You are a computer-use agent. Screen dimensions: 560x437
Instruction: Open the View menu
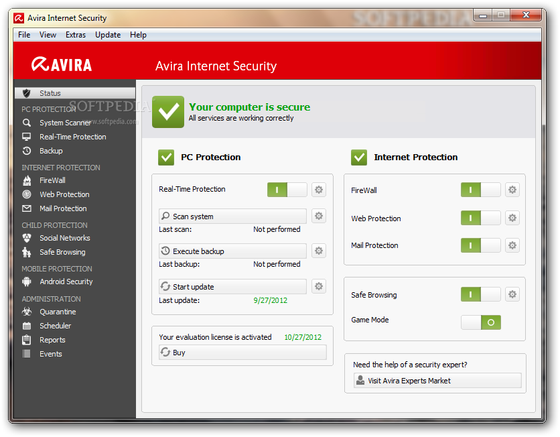pyautogui.click(x=48, y=35)
